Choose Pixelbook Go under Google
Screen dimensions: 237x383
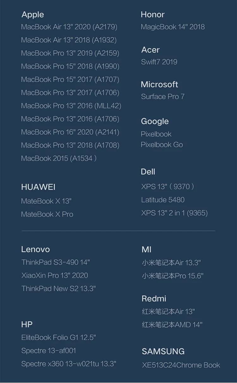pyautogui.click(x=162, y=145)
